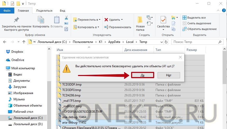Collapse the ribbon with the chevron
The image size is (227, 129).
218,10
